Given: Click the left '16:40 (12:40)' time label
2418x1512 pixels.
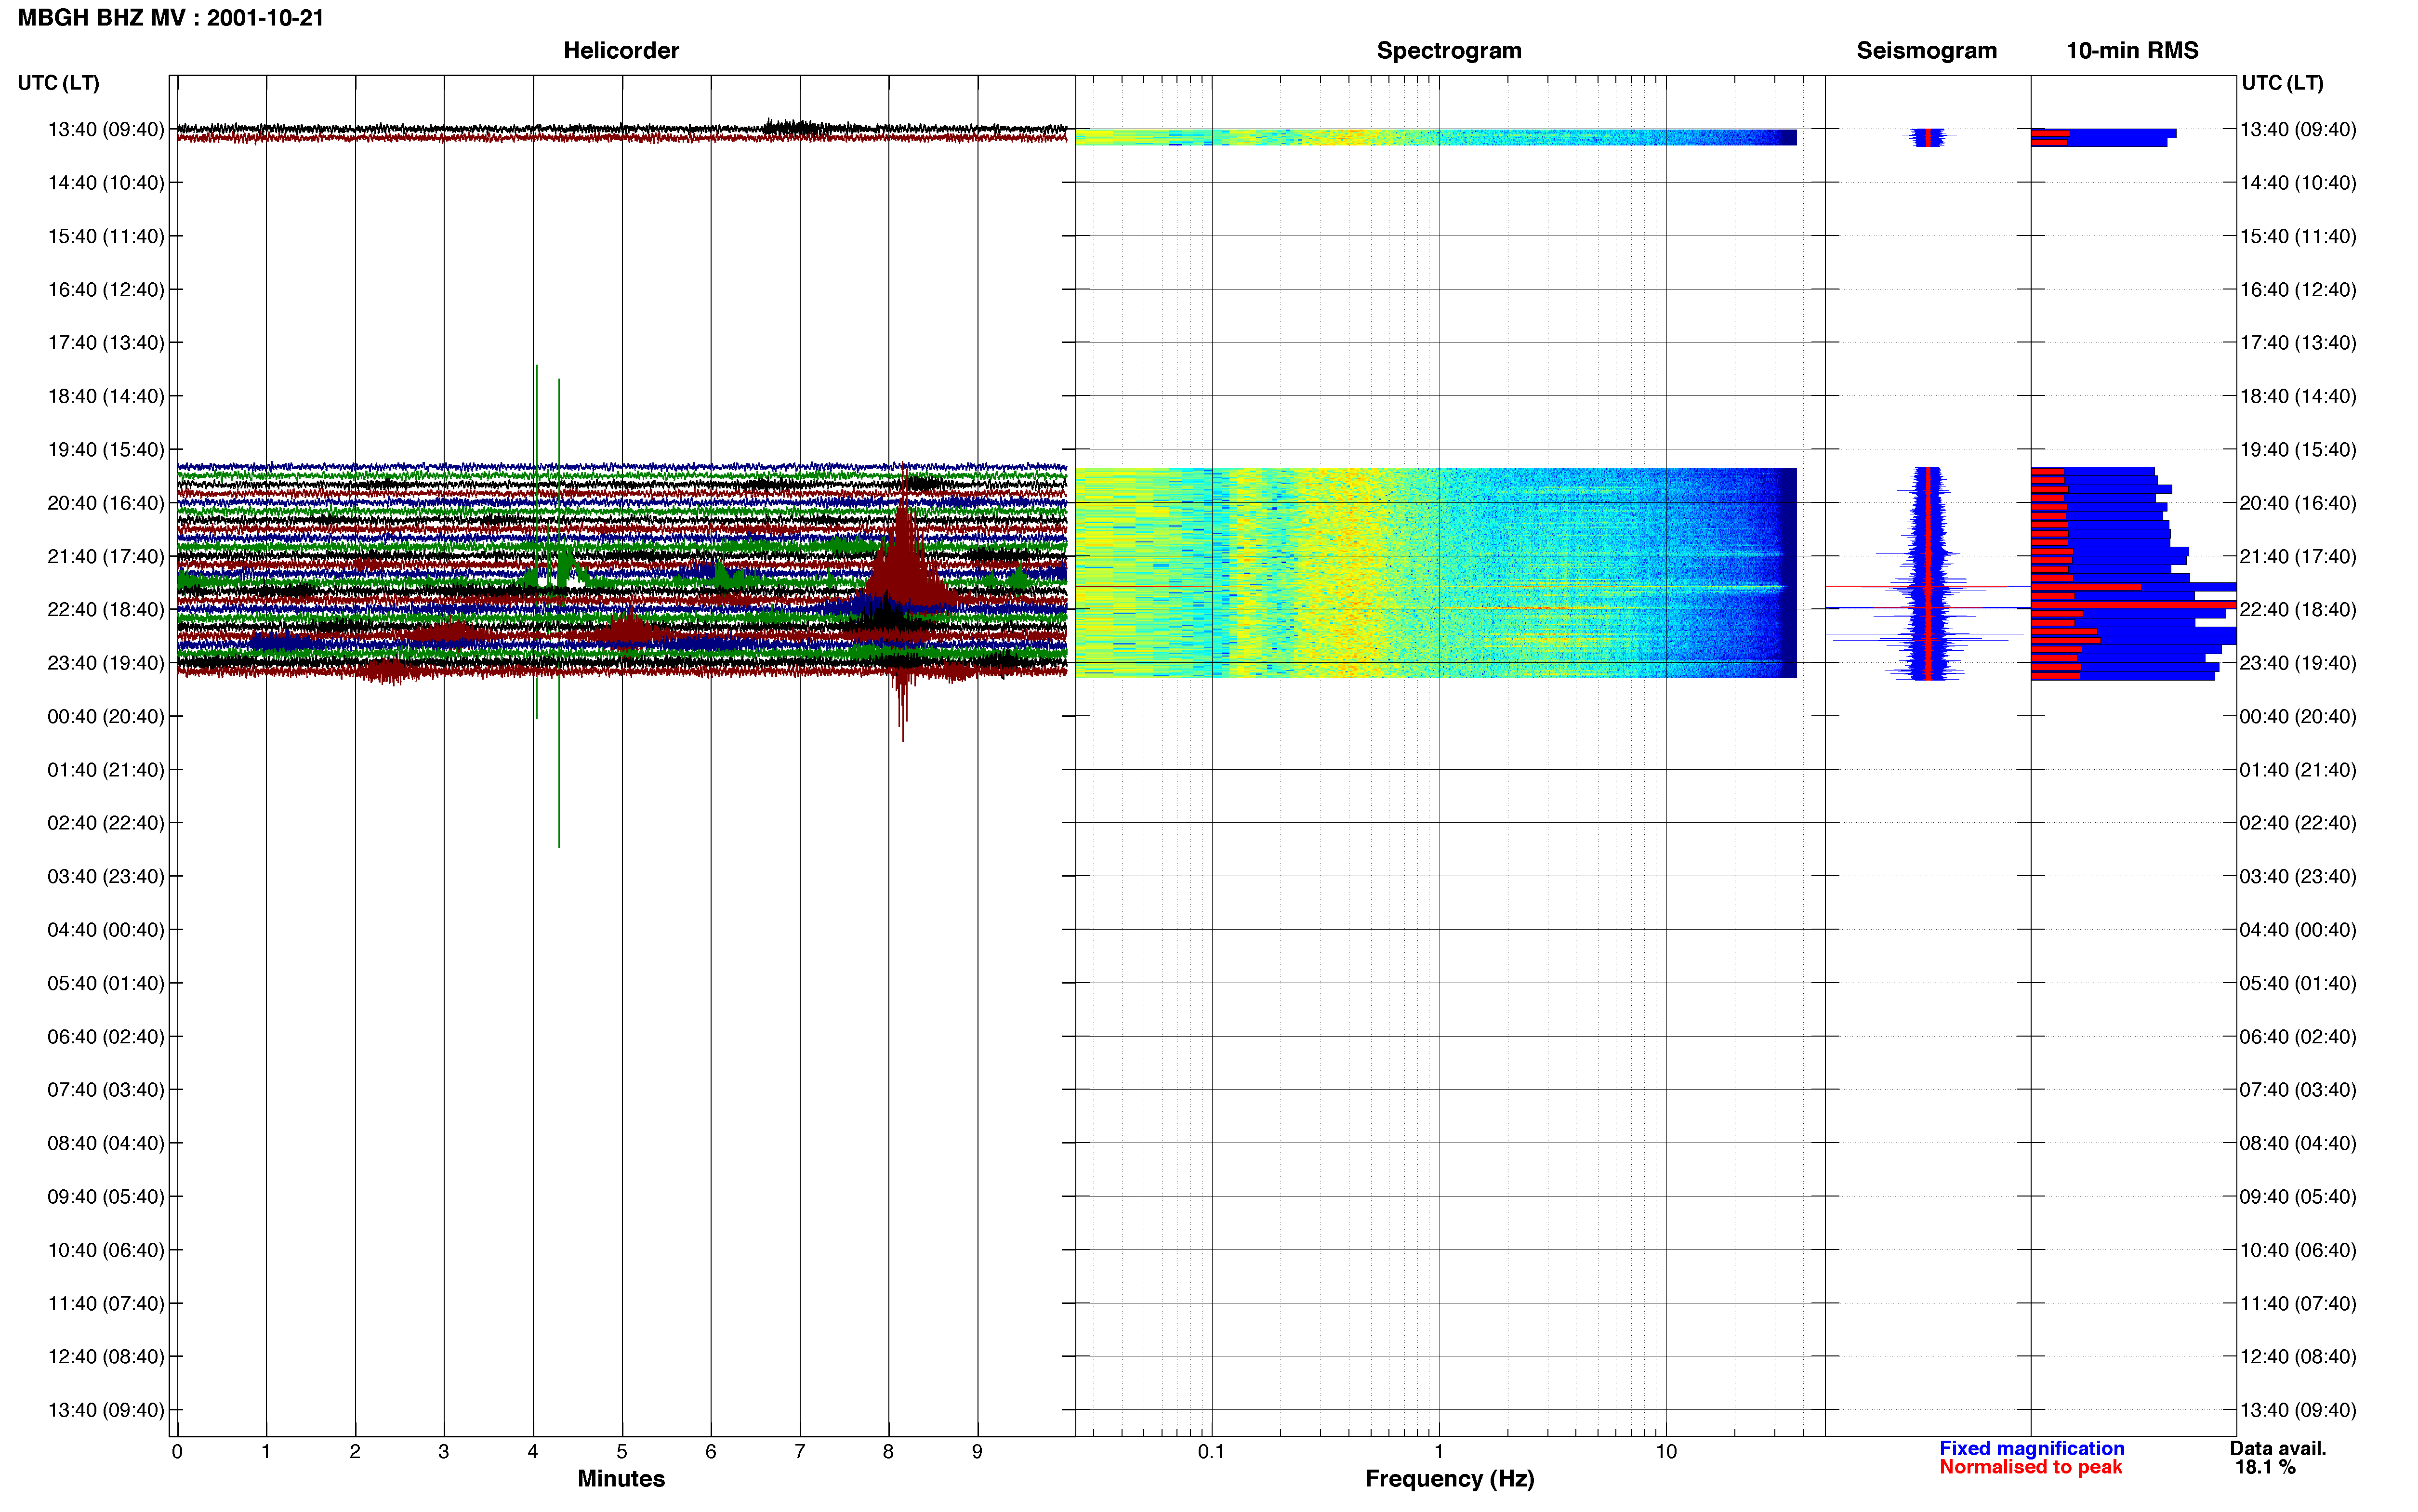Looking at the screenshot, I should point(106,290).
